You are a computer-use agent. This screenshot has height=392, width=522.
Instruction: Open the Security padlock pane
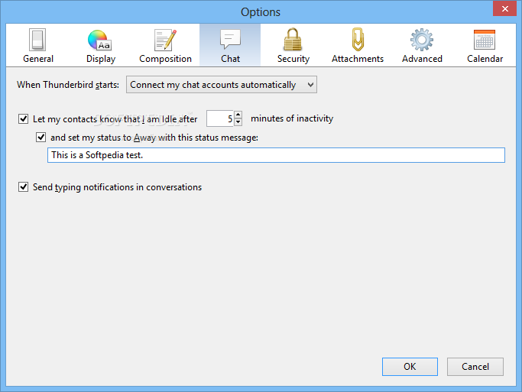point(293,46)
